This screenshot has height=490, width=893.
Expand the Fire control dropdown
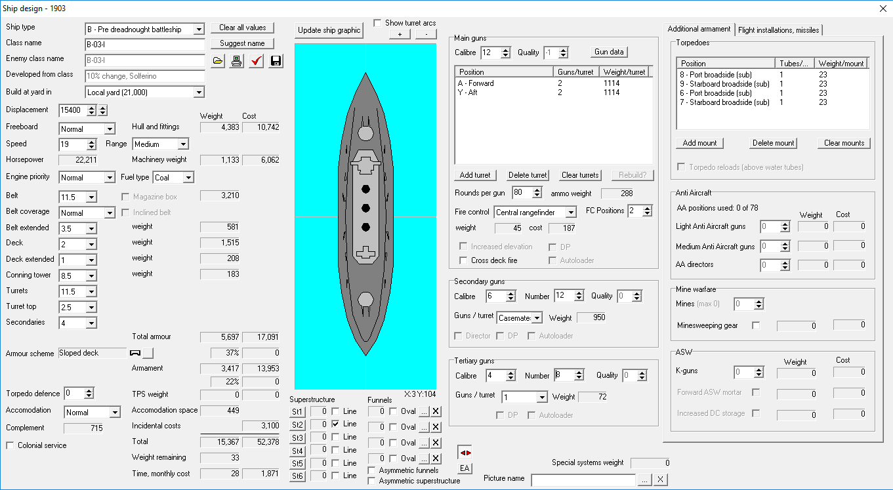571,212
